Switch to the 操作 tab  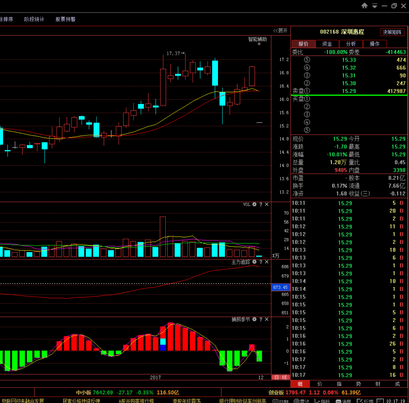pos(374,44)
